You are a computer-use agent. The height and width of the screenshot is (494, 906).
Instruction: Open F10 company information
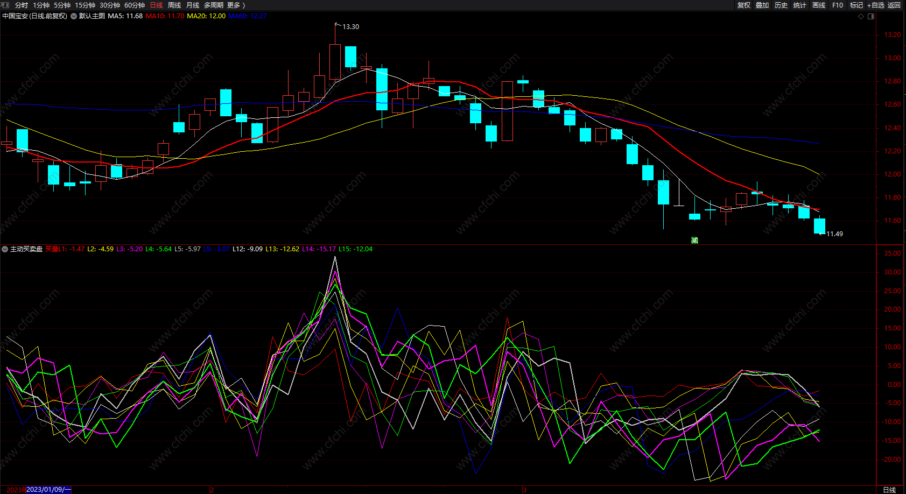click(838, 5)
